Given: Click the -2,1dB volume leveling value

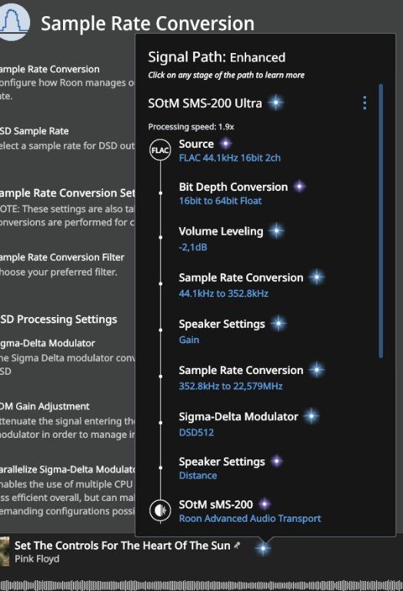Looking at the screenshot, I should point(193,247).
